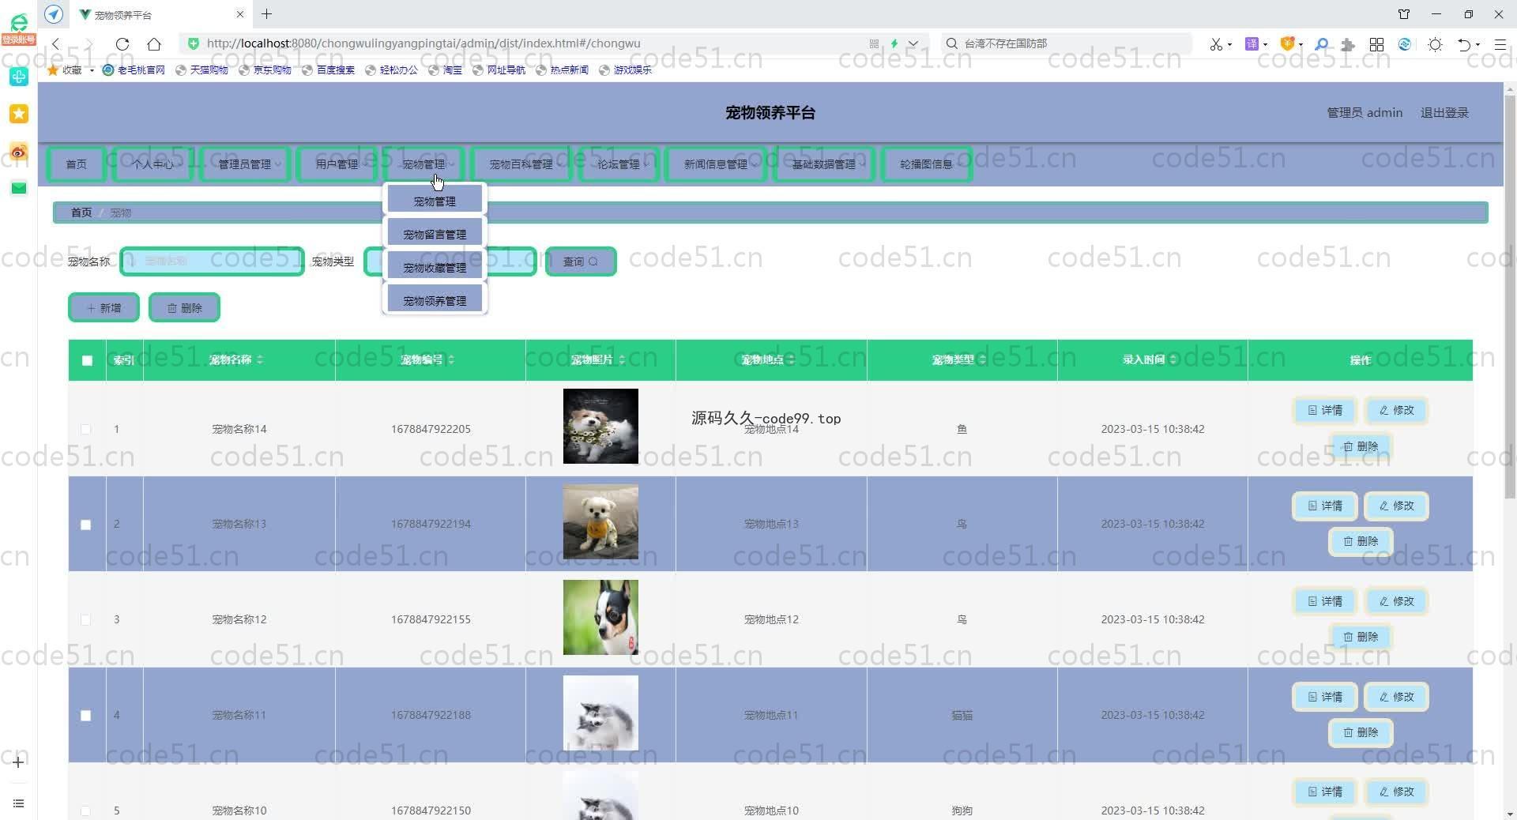Open 淘宝 bookmark

pyautogui.click(x=446, y=70)
